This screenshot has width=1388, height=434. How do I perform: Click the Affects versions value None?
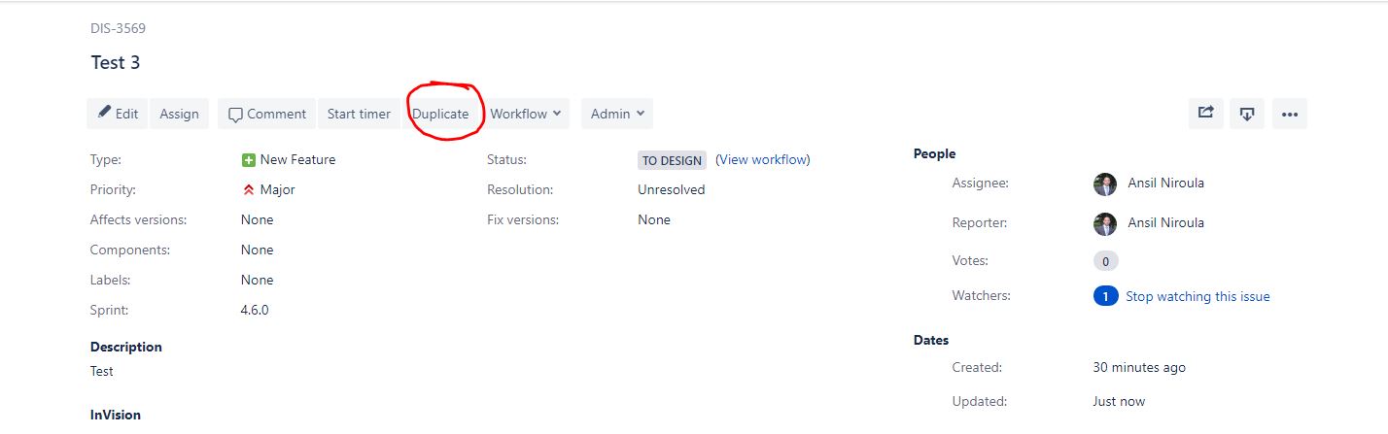(x=258, y=219)
